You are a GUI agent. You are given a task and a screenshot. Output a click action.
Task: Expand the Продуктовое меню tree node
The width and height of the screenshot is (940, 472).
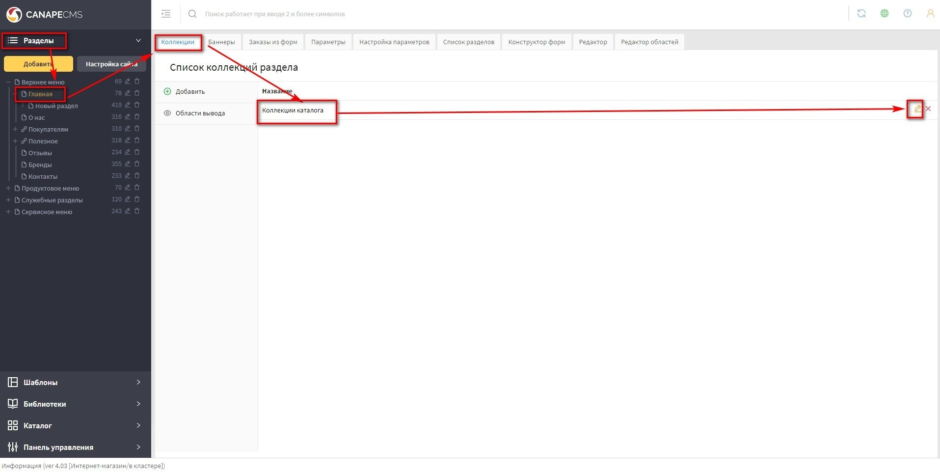tap(8, 188)
